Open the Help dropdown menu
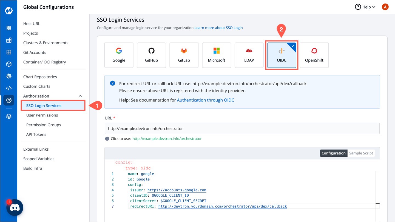Viewport: 395px width, 222px height. pos(365,7)
